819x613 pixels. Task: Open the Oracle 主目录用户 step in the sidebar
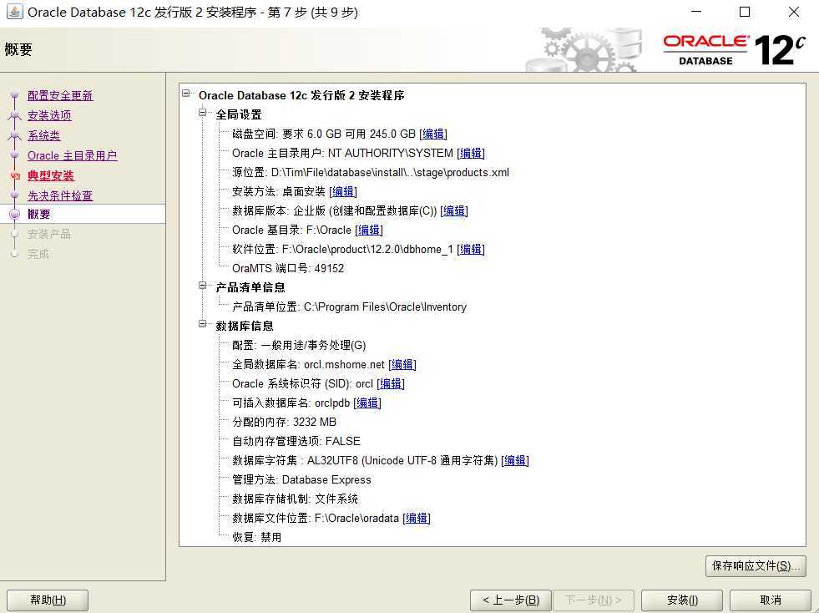click(72, 155)
